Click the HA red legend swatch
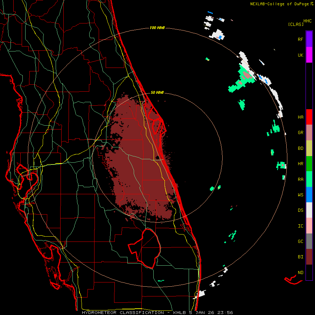Image resolution: width=315 pixels, height=315 pixels. point(309,117)
